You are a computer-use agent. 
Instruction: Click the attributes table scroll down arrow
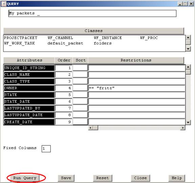tap(188, 123)
